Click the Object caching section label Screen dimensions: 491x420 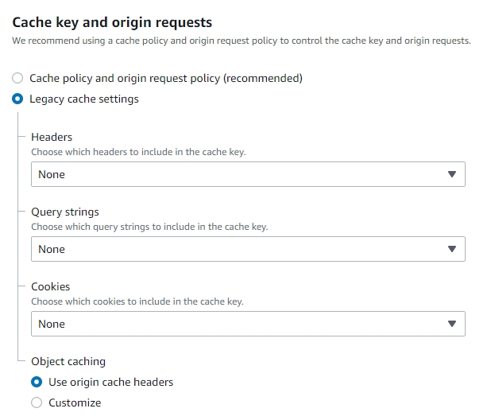click(68, 362)
